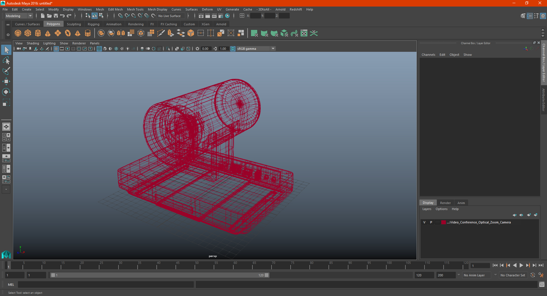The width and height of the screenshot is (547, 296).
Task: Open animation preferences running-figure icon
Action: [541, 275]
